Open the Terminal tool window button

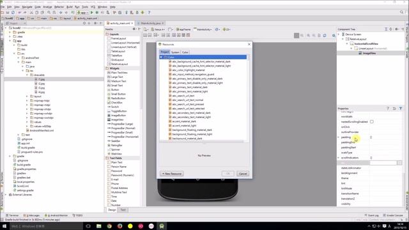(x=12, y=215)
